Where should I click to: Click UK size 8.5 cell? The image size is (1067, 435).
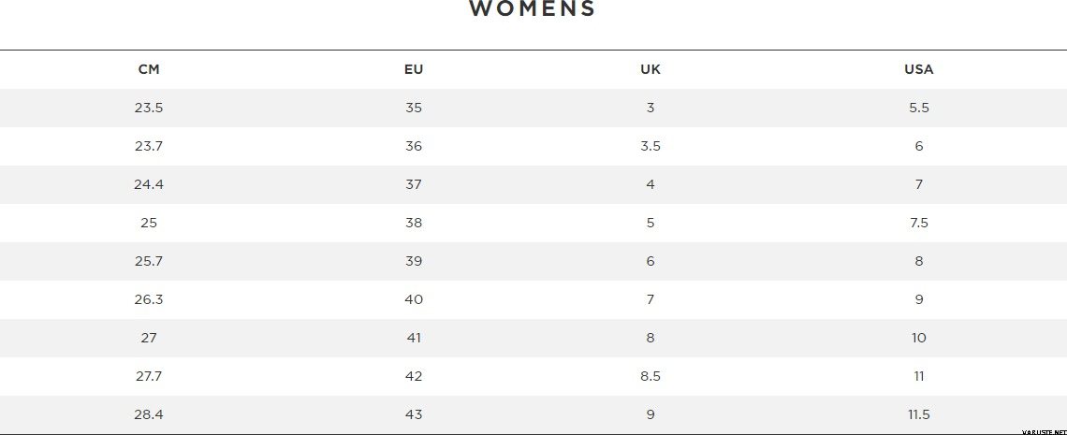[650, 376]
